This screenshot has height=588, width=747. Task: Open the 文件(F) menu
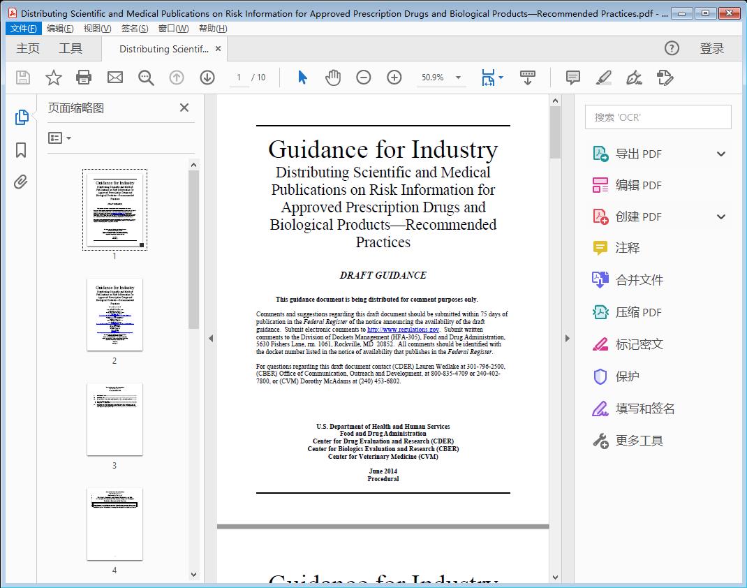[23, 29]
